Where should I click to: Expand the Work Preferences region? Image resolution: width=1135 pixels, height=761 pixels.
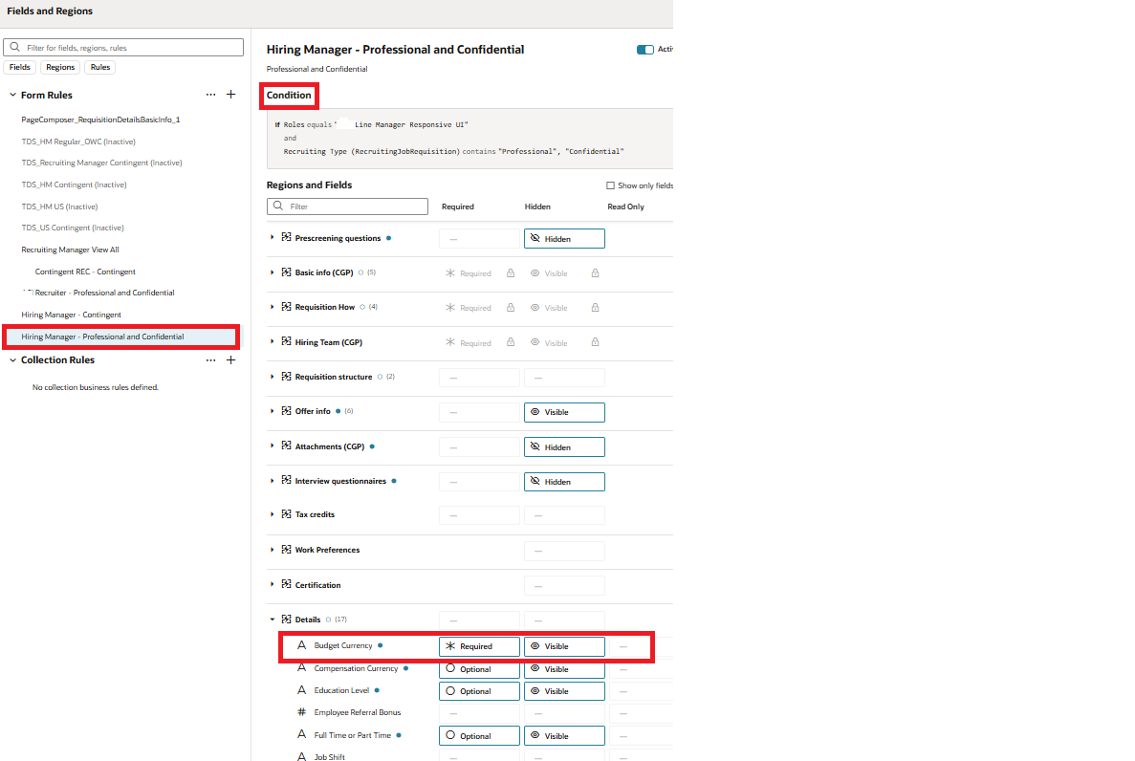pyautogui.click(x=272, y=550)
